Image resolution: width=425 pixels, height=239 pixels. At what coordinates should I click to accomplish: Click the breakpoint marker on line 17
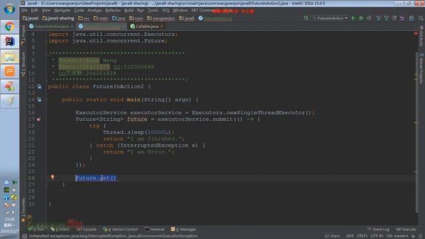(x=39, y=119)
